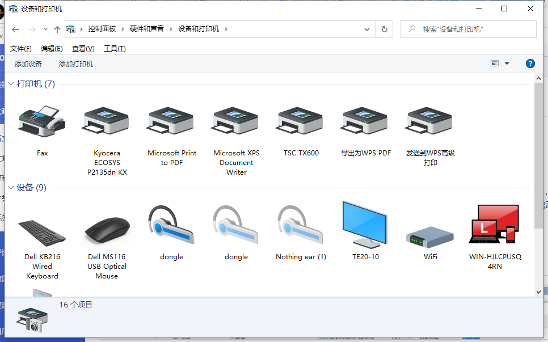Select the faded dongle headset device
This screenshot has height=342, width=548.
(x=236, y=225)
